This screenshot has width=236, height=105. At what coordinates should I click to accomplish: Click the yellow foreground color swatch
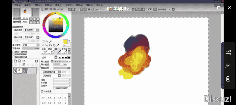click(x=65, y=42)
